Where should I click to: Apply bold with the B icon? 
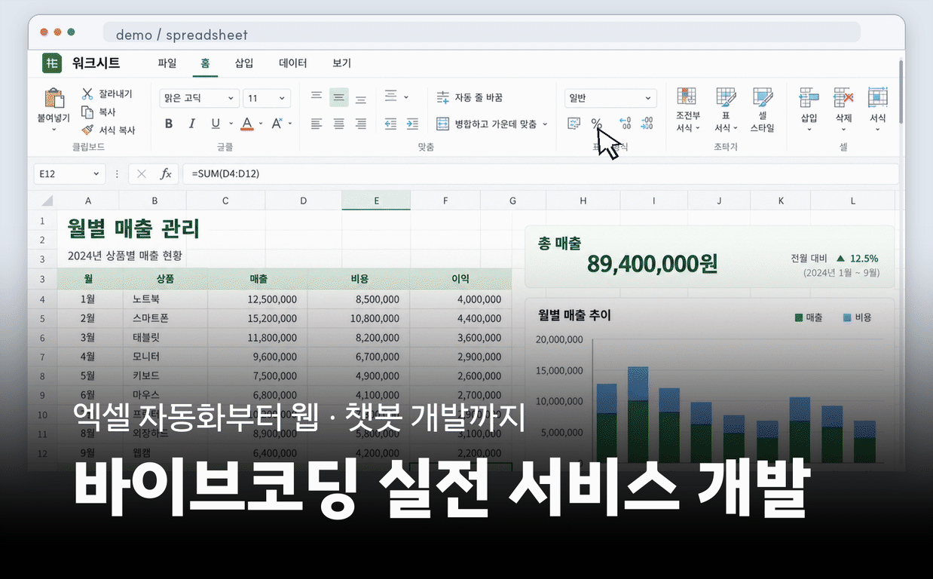(x=169, y=124)
